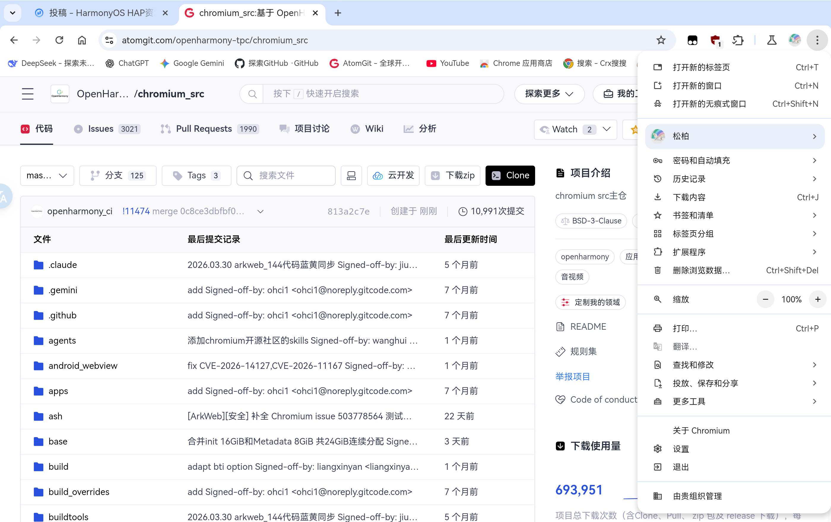Zoom in with the plus button
The height and width of the screenshot is (522, 831).
817,299
